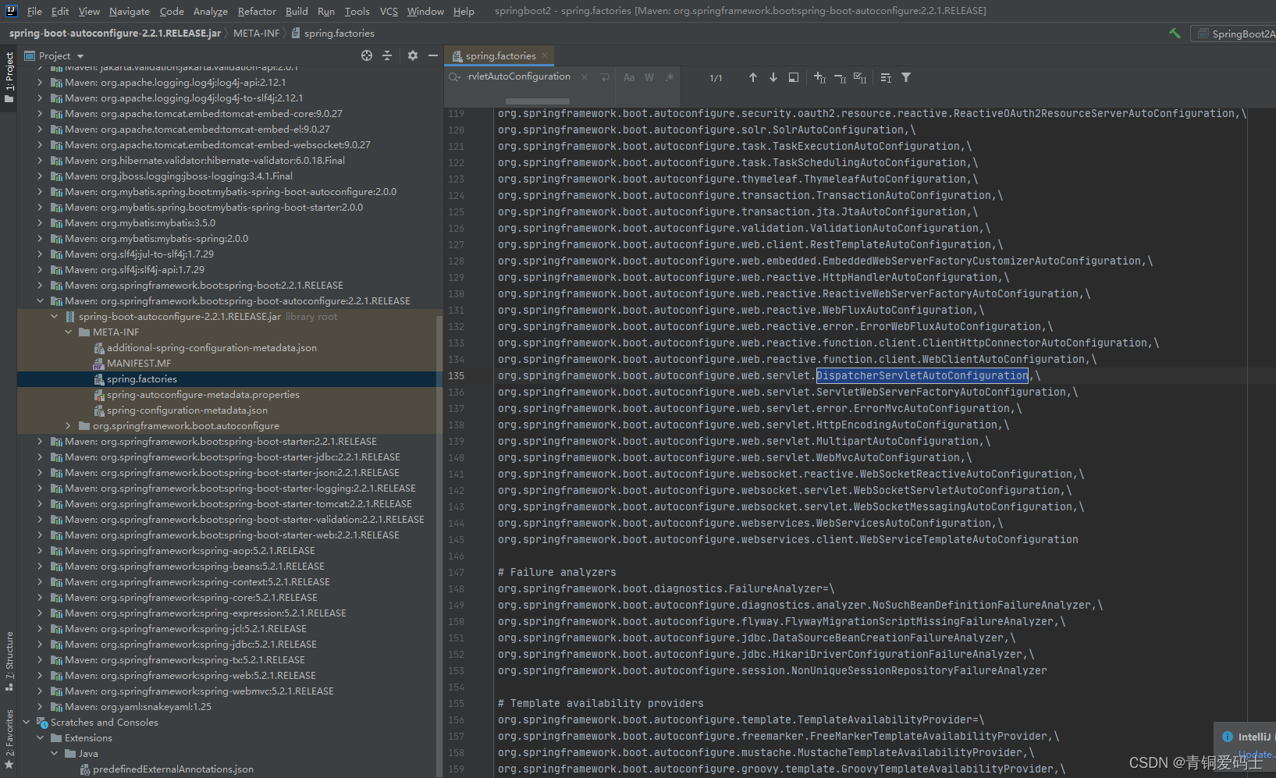
Task: Expand Maven spring-boot-starter-web:2.2.1.RELEASE
Action: coord(40,535)
